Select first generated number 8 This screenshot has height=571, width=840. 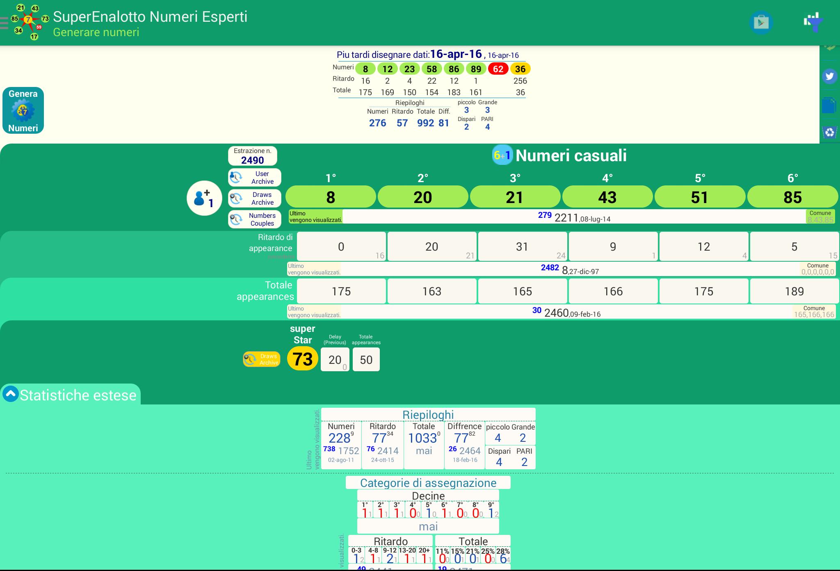point(331,197)
